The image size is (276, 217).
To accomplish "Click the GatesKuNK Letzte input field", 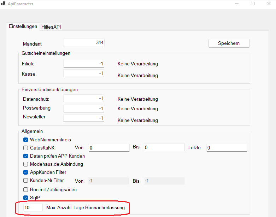I will 227,148.
